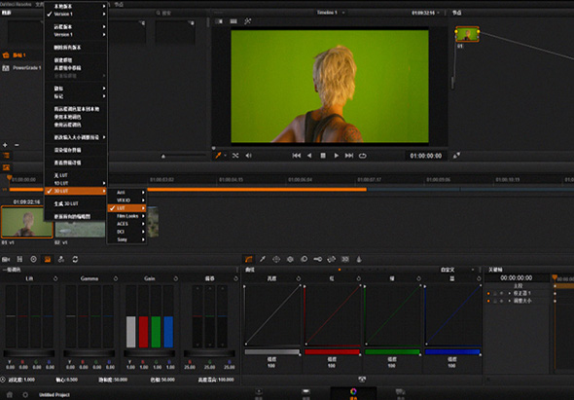The height and width of the screenshot is (400, 574).
Task: Play reverse in viewer
Action: coord(309,156)
